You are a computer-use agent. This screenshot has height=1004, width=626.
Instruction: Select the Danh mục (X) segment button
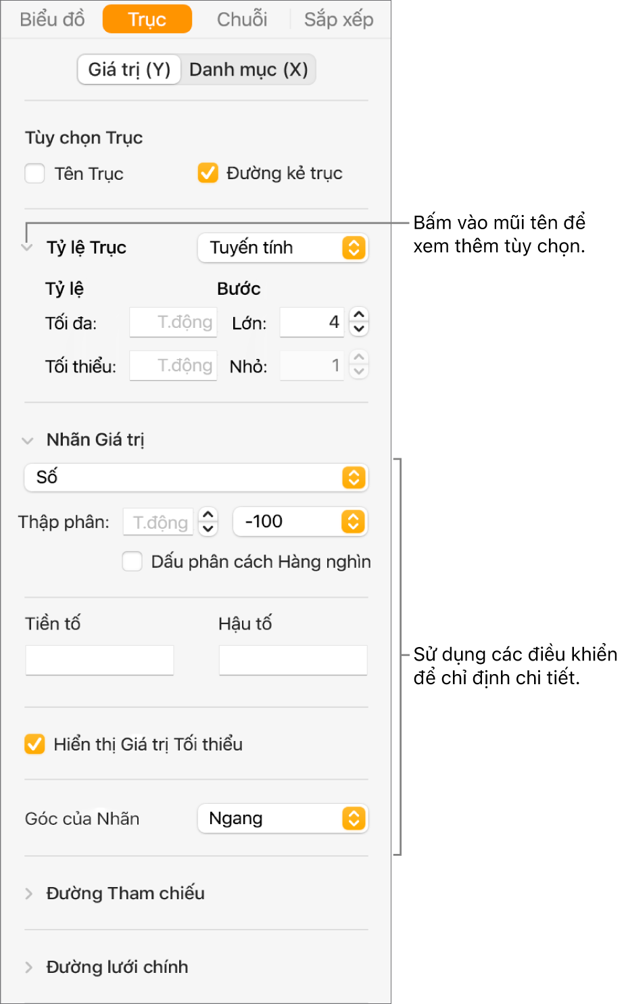(248, 70)
